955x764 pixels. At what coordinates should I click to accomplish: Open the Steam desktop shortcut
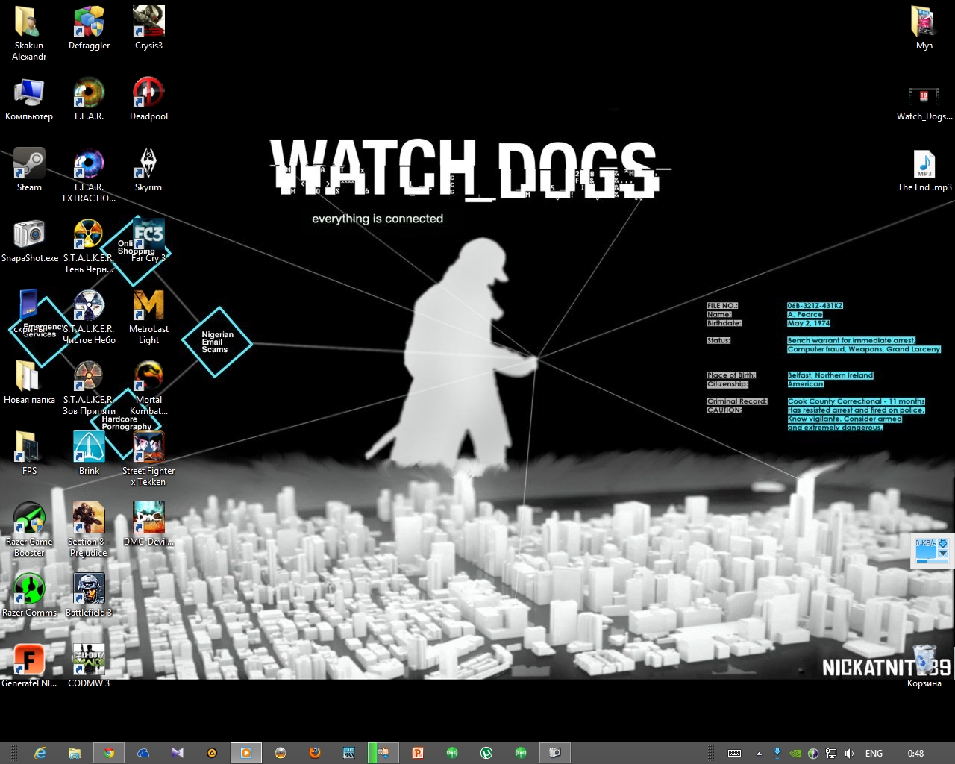tap(29, 170)
